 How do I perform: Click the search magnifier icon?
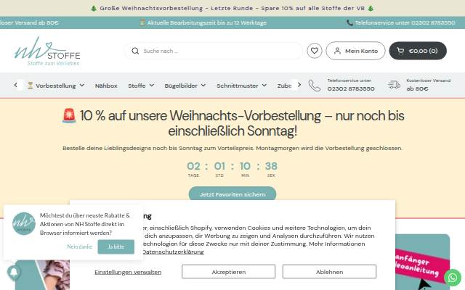135,51
